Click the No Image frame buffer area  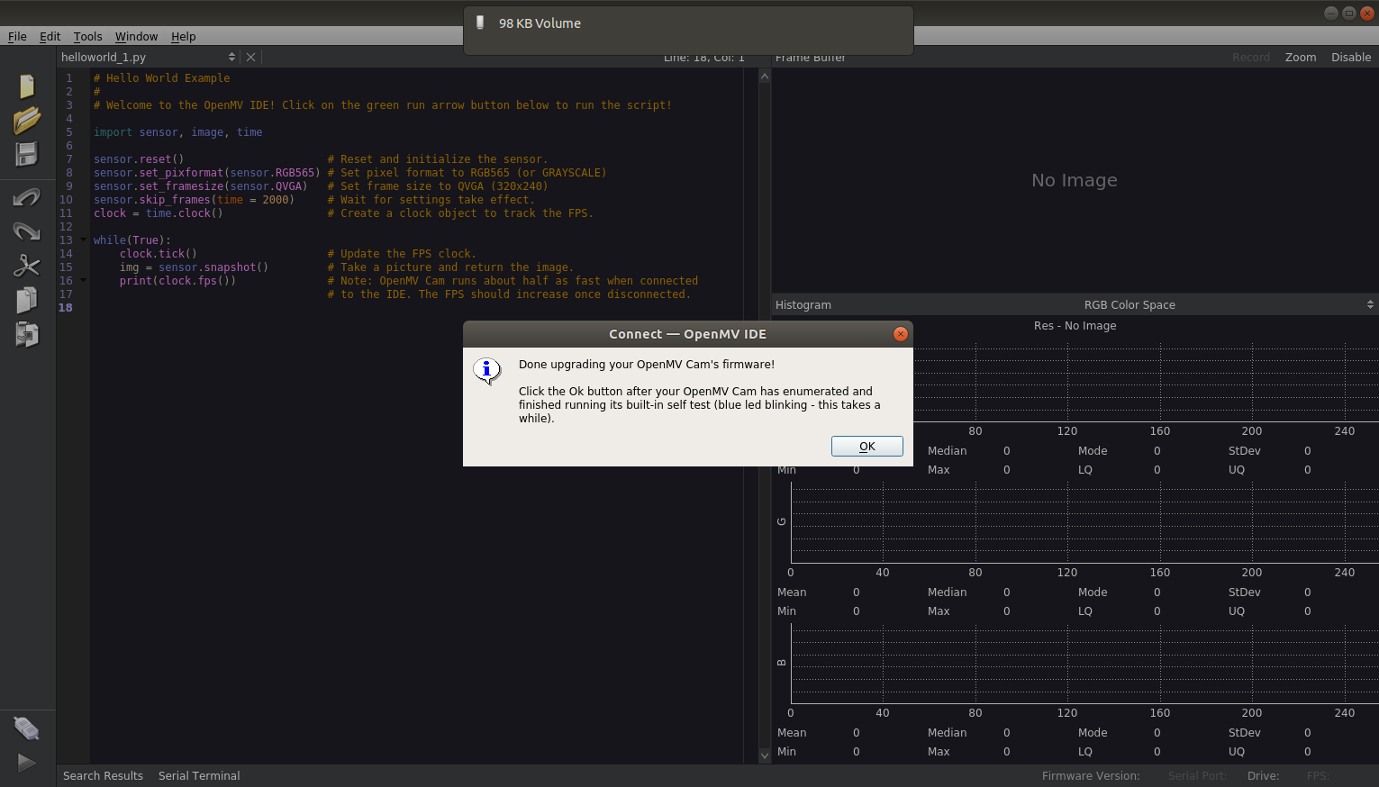[1075, 180]
